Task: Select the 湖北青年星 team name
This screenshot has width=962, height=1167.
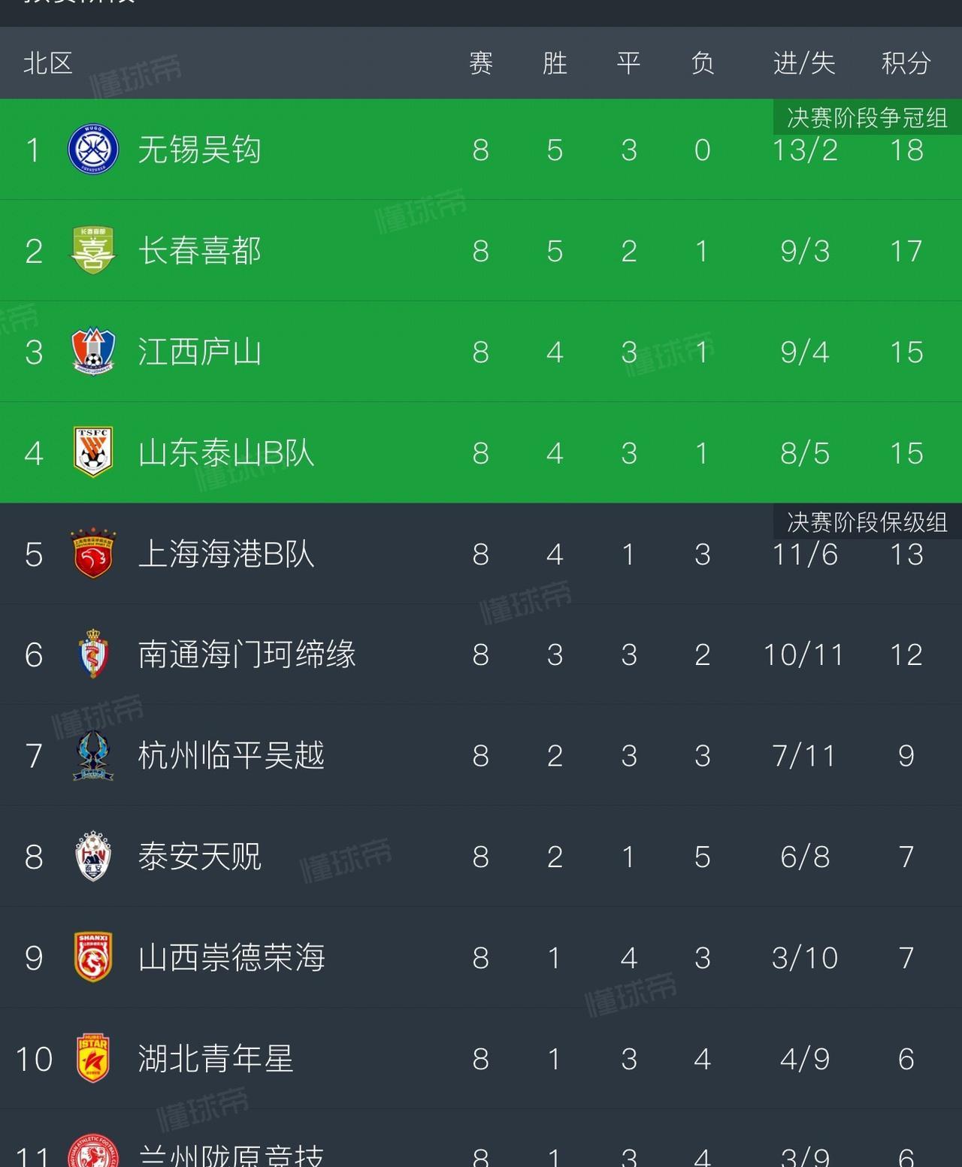Action: pos(216,1058)
